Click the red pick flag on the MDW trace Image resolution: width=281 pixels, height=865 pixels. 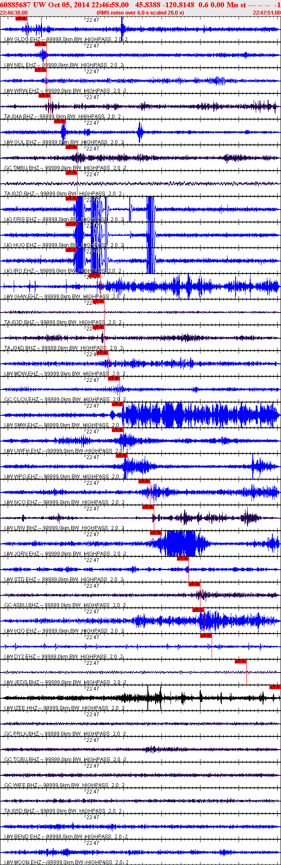(102, 353)
